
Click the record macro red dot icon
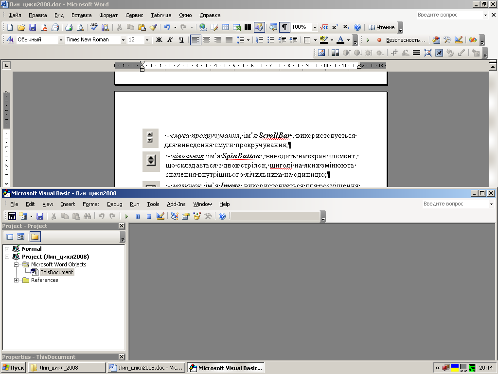[x=379, y=40]
